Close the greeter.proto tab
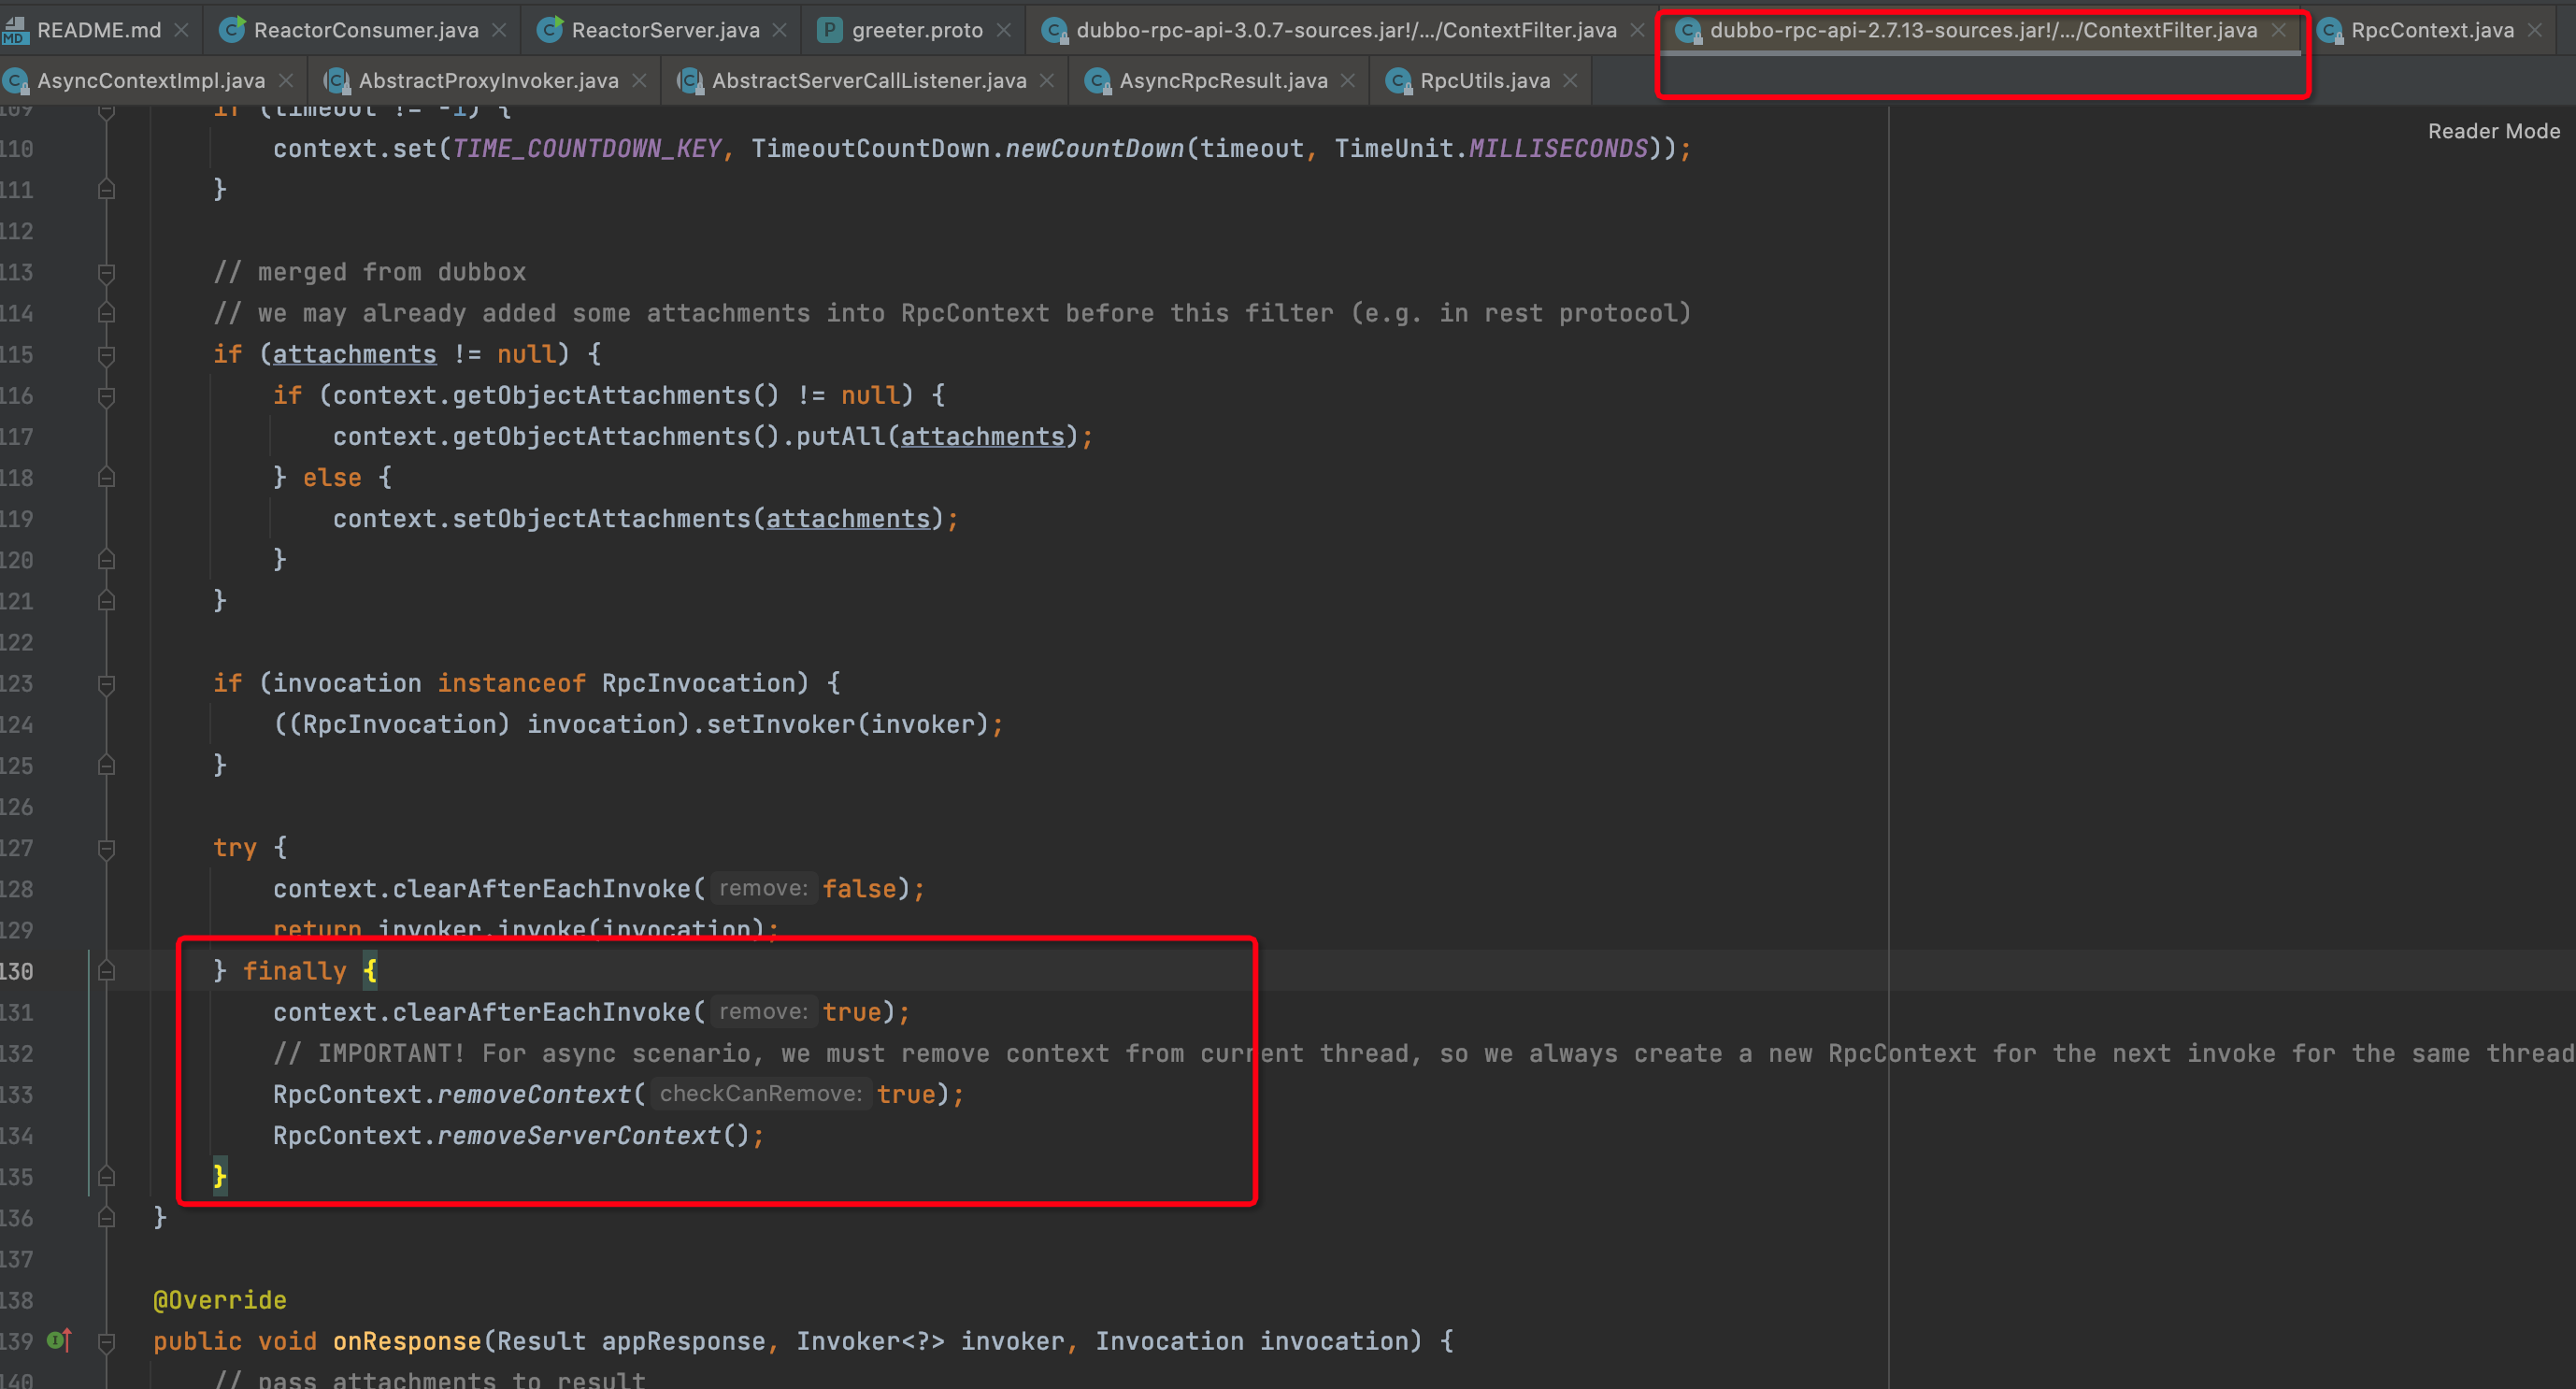This screenshot has height=1389, width=2576. tap(1003, 31)
